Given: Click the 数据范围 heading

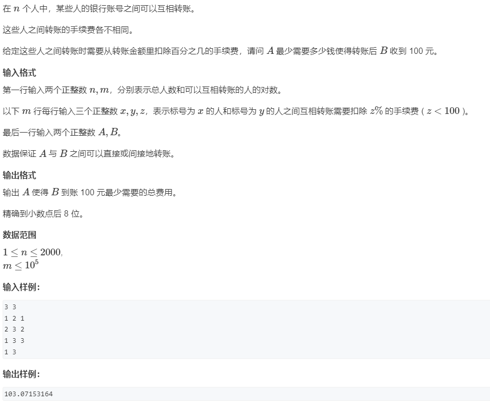Looking at the screenshot, I should [x=19, y=235].
